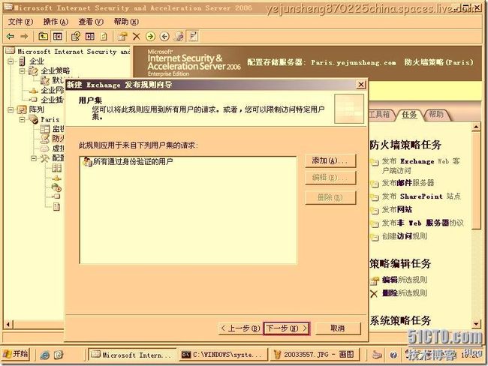Switch to C:\WINDOWS\syste... taskbar window
Screen dimensions: 488x366
(x=223, y=354)
